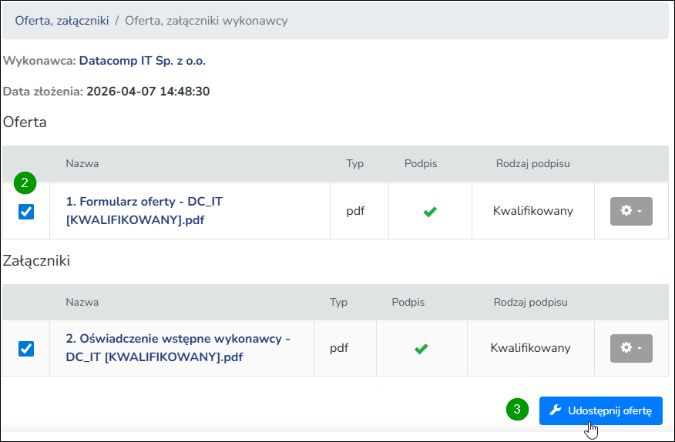Open 2. Oświadczenie wstępne wykonawcy pdf link
675x442 pixels.
tap(178, 348)
